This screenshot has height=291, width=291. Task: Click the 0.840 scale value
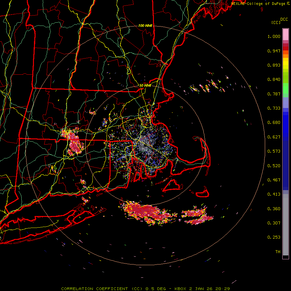click(x=274, y=80)
